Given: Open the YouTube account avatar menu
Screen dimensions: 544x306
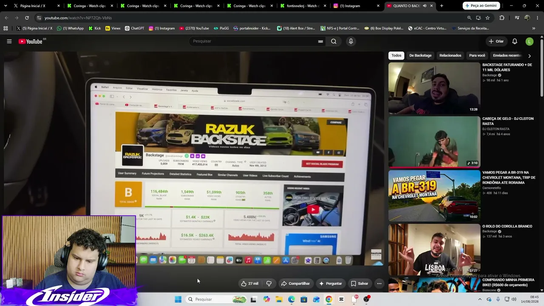Looking at the screenshot, I should (x=530, y=41).
